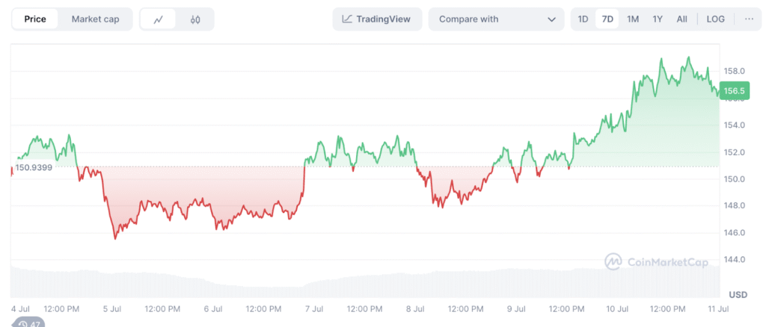Open the TradingView chart
This screenshot has width=766, height=327.
(x=377, y=19)
